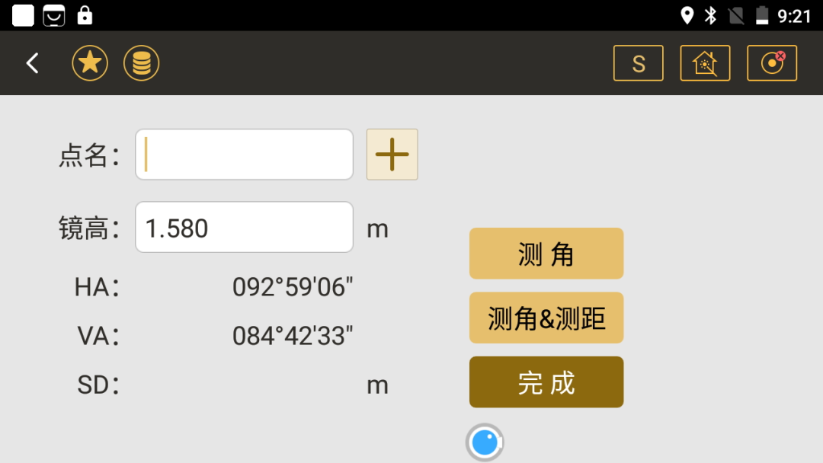The height and width of the screenshot is (463, 823).
Task: Focus the 点名 point name field
Action: [x=244, y=154]
